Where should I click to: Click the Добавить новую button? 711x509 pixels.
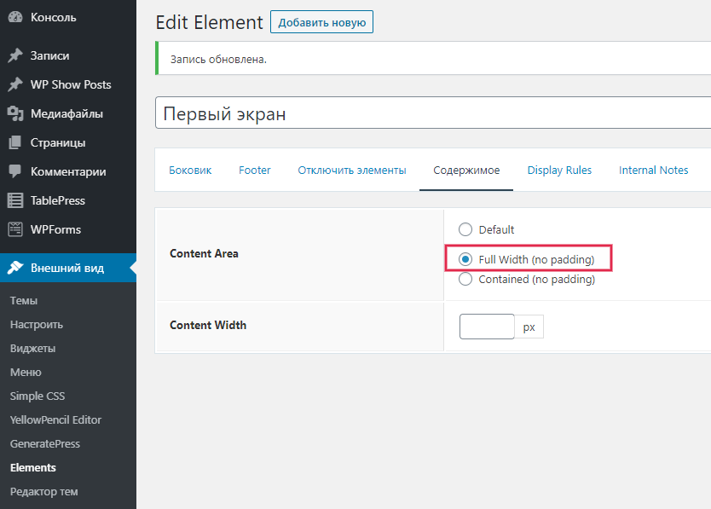321,22
